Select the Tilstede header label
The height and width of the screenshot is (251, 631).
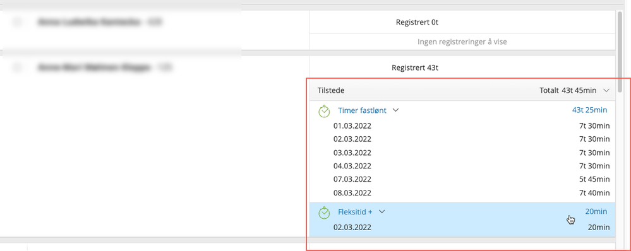(x=331, y=91)
